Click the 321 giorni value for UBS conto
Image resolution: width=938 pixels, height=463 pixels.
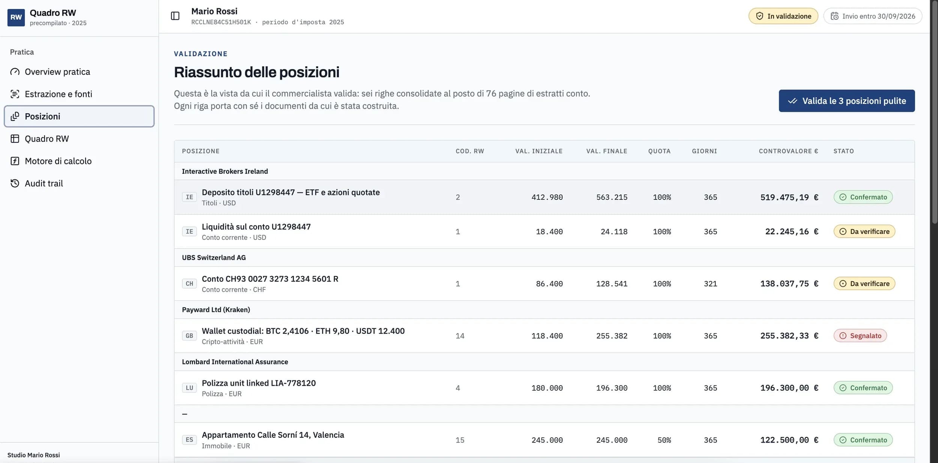pyautogui.click(x=710, y=284)
